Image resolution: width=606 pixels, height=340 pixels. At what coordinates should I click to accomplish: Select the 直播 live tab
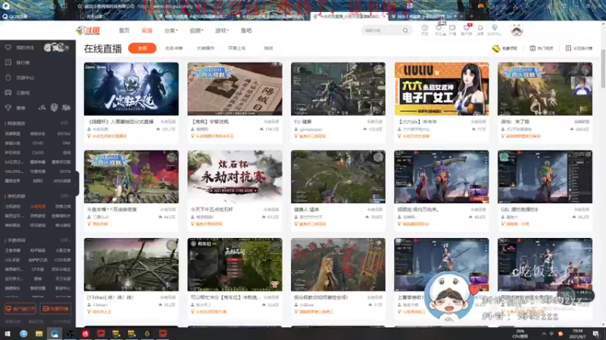click(x=147, y=30)
